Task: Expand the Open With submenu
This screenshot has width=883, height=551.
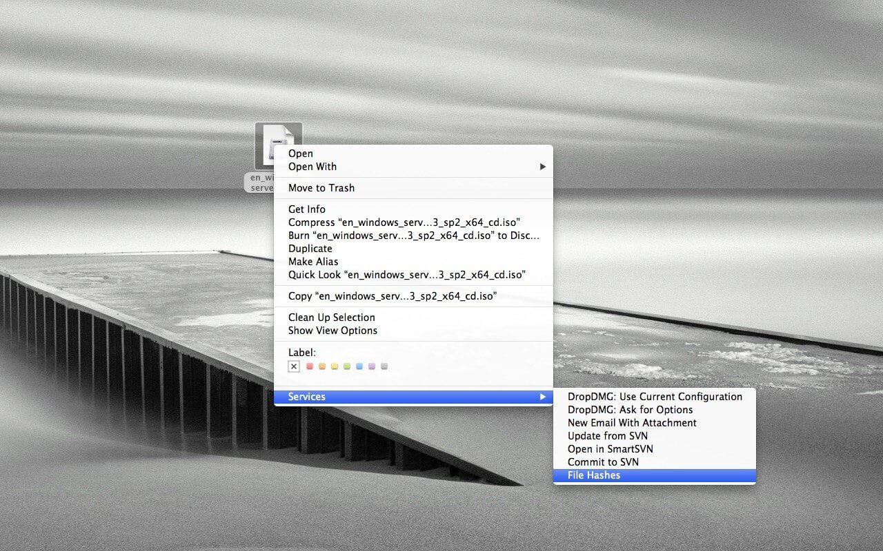Action: 312,167
